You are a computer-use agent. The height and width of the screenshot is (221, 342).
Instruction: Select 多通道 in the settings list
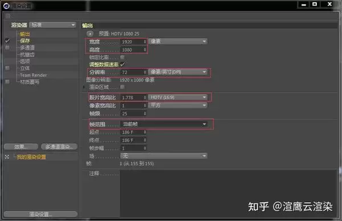point(27,47)
